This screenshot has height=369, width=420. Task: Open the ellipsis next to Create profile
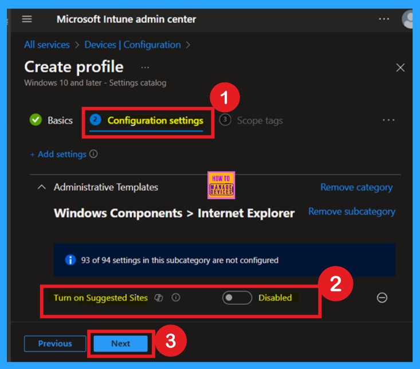coord(145,68)
